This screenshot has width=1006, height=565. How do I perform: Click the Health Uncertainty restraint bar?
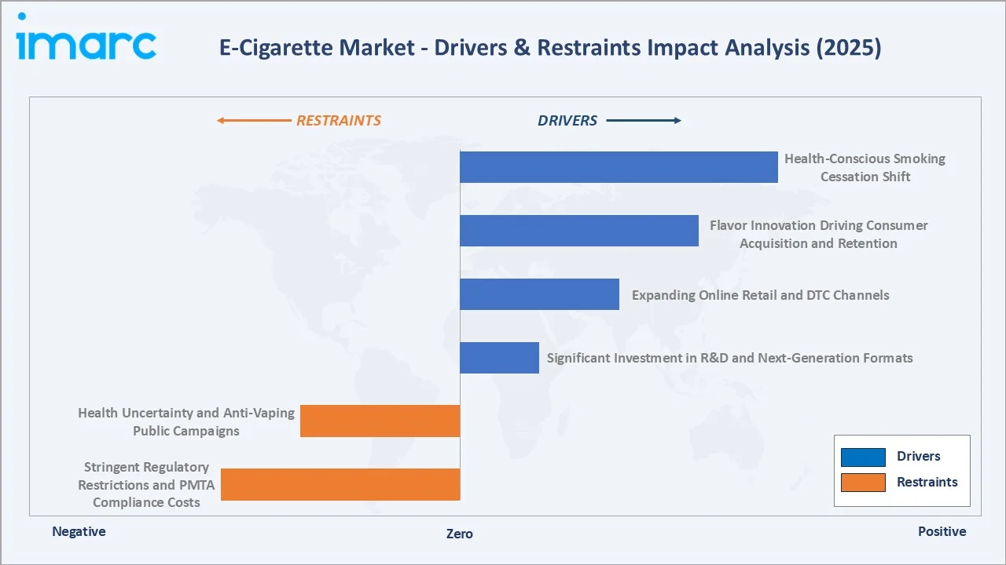380,421
